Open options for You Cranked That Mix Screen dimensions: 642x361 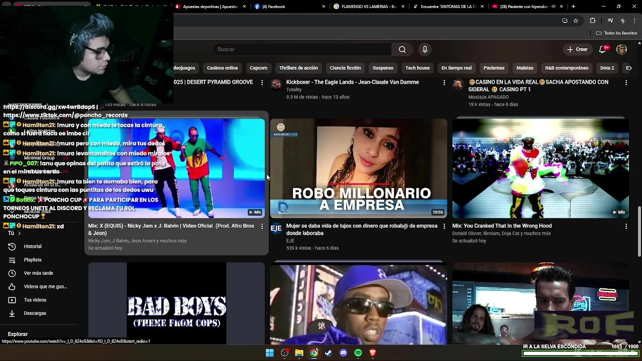pos(626,227)
